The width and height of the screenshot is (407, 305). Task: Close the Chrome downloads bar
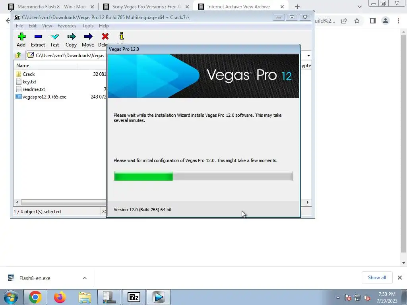tap(400, 278)
